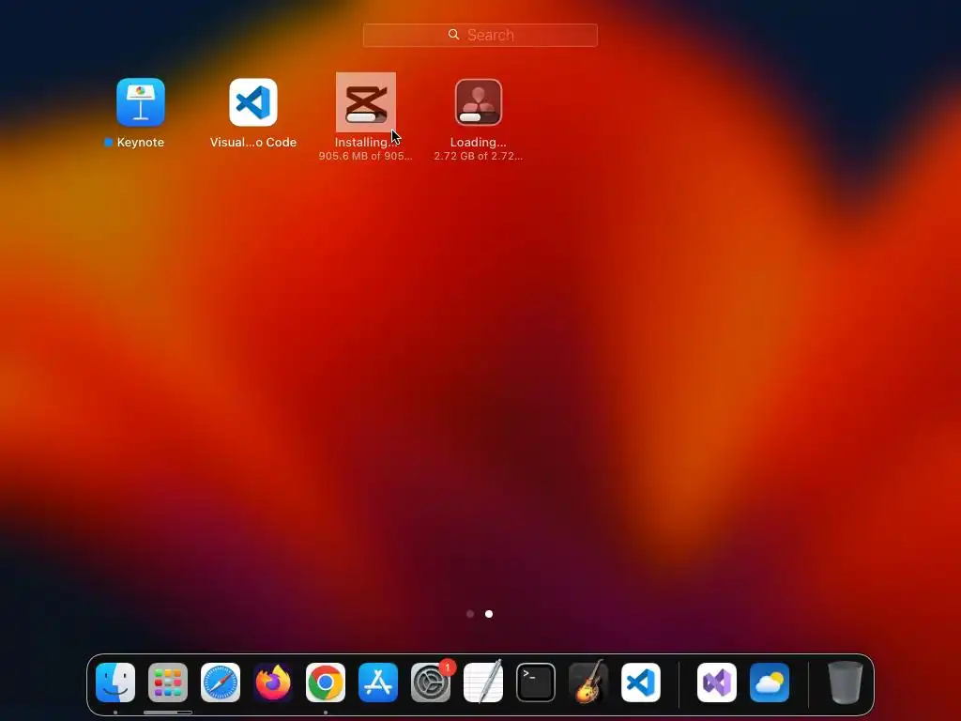Switch to the first Launchpad page dot
Screen dimensions: 961x721
[470, 614]
